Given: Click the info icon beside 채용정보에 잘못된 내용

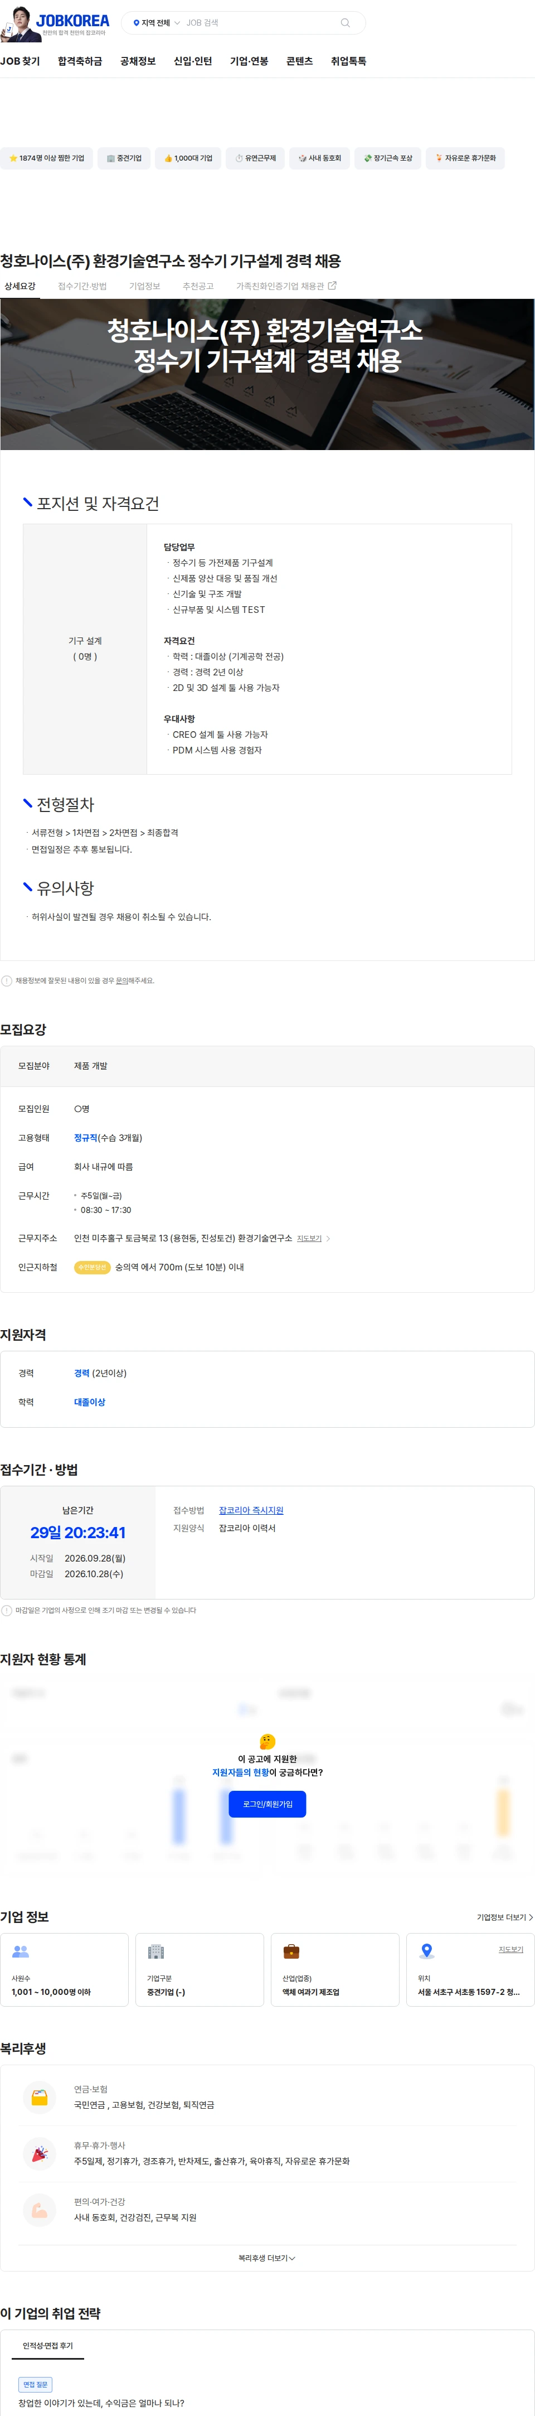Looking at the screenshot, I should pos(7,981).
